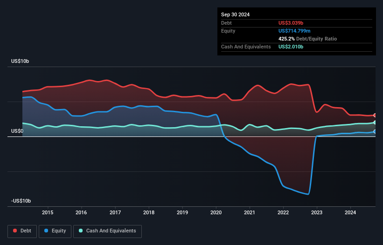This screenshot has height=245, width=383.
Task: Toggle Cash And Equivalents legend button
Action: [107, 231]
